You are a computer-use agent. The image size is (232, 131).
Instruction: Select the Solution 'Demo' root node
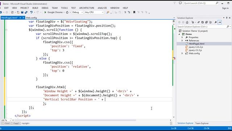(195, 31)
